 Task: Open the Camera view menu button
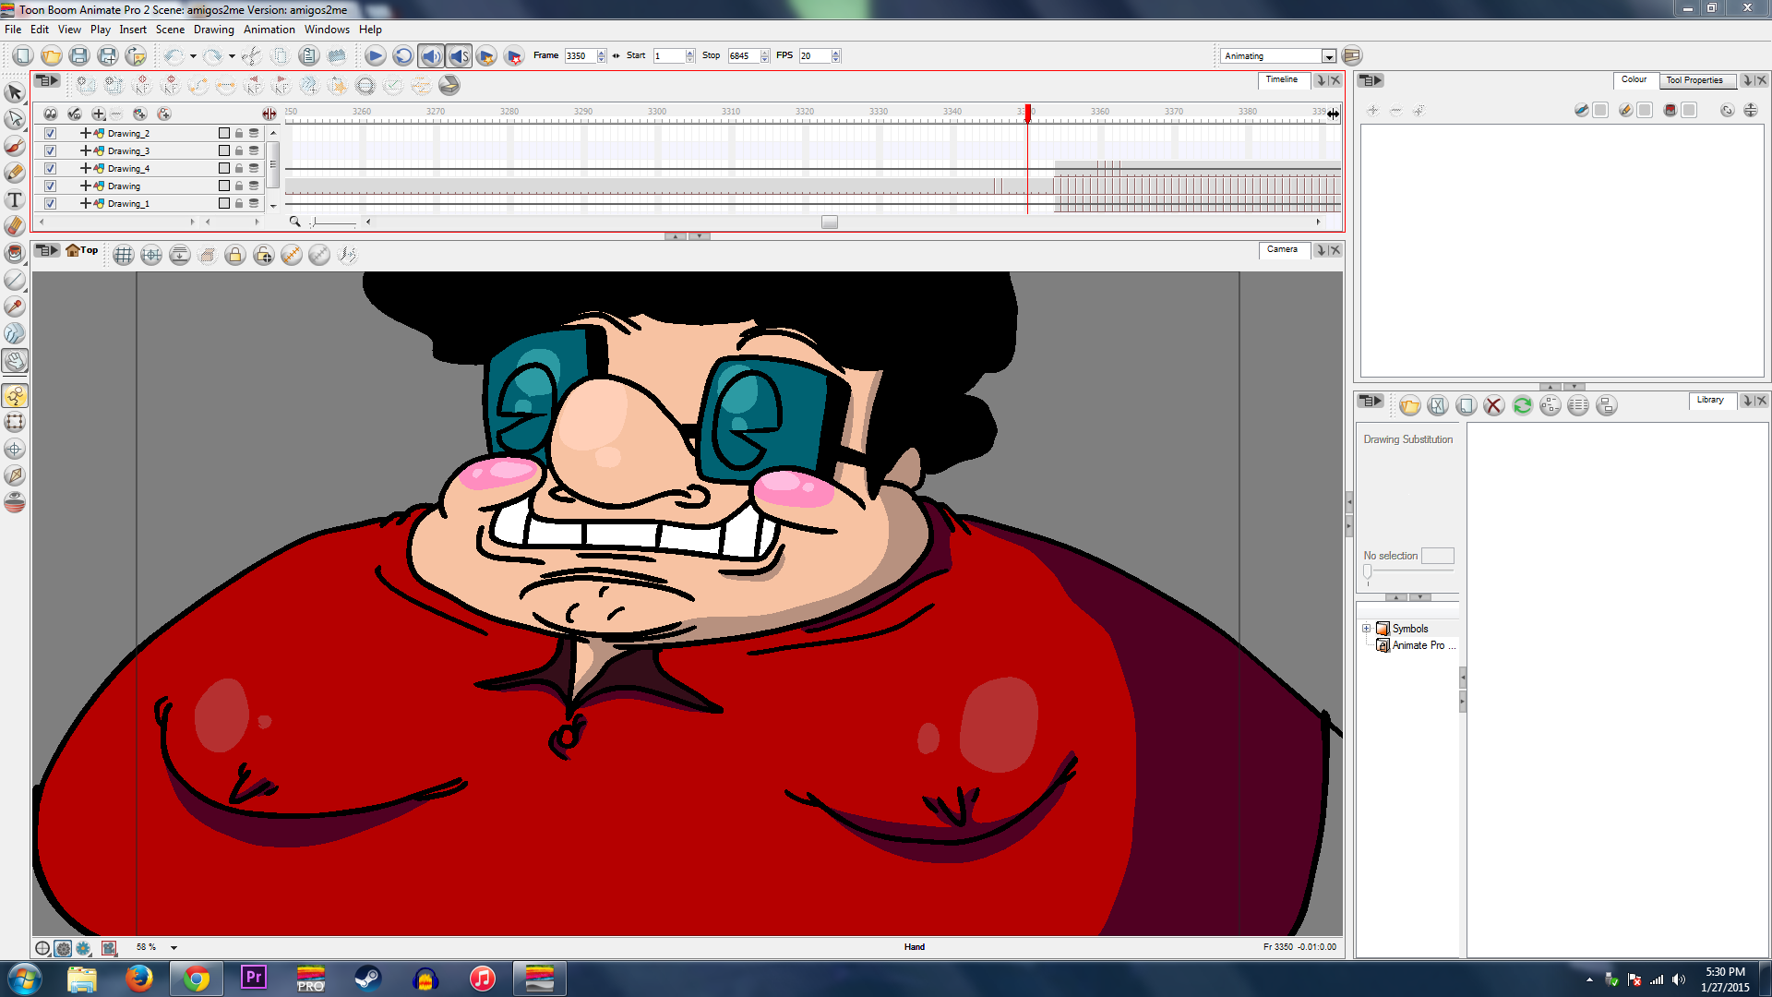point(46,251)
